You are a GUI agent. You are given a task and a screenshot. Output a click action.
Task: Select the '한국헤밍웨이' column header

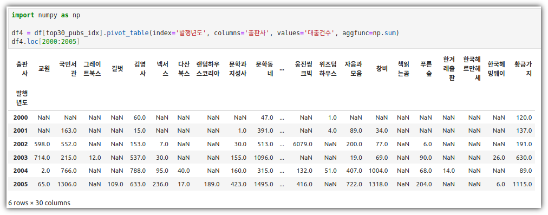(496, 69)
